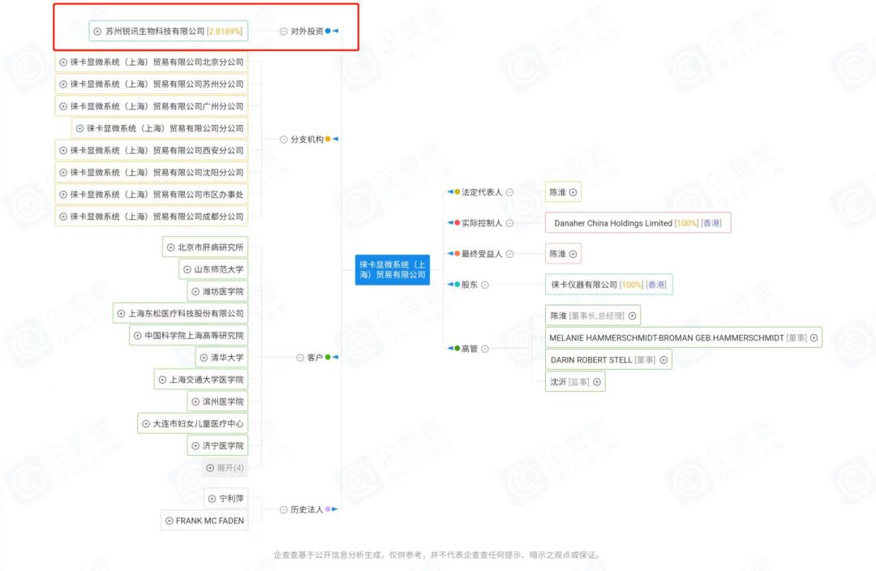The width and height of the screenshot is (876, 571).
Task: Expand the 苏州锐讯生物科技有限公司 node plus icon
Action: 98,32
